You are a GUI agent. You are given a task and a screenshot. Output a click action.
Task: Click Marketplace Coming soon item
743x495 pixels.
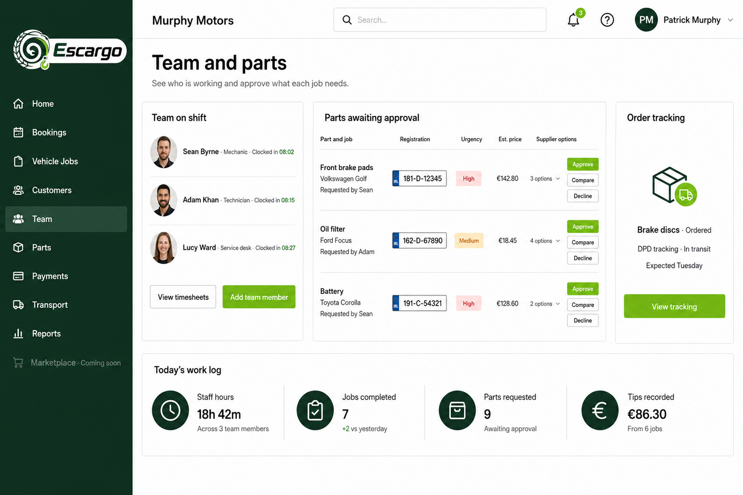[66, 362]
